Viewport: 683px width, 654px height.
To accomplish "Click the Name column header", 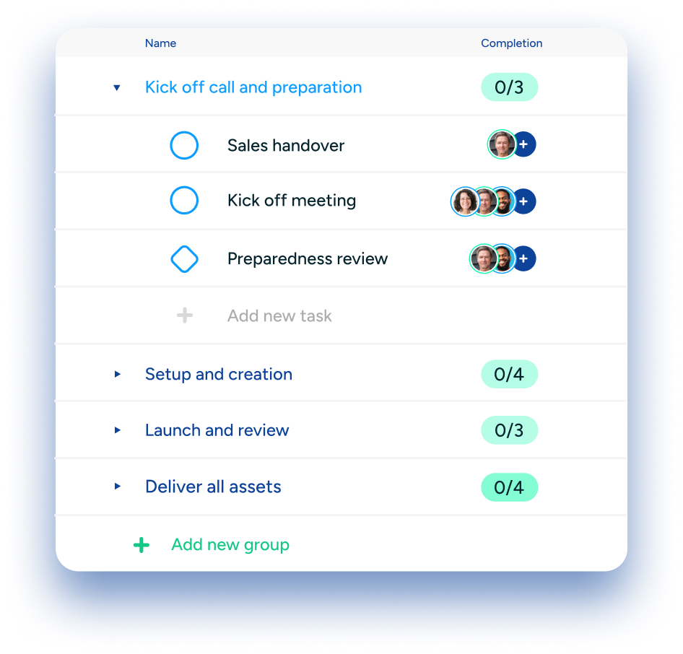I will [160, 43].
